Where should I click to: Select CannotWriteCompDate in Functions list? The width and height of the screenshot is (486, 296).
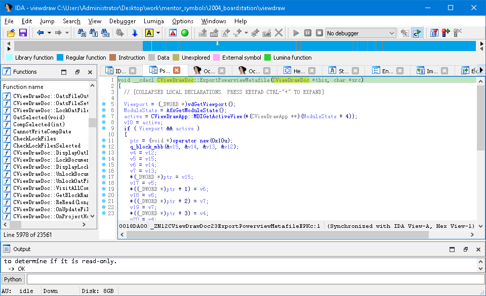point(42,131)
